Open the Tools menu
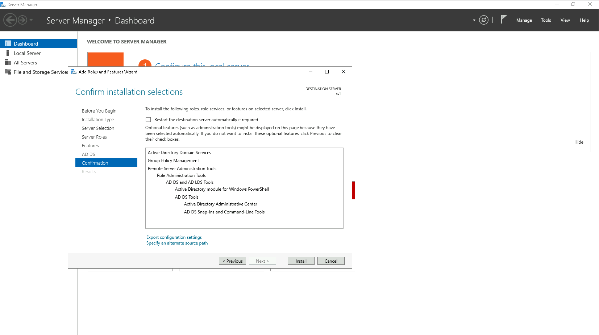Image resolution: width=599 pixels, height=335 pixels. click(546, 20)
